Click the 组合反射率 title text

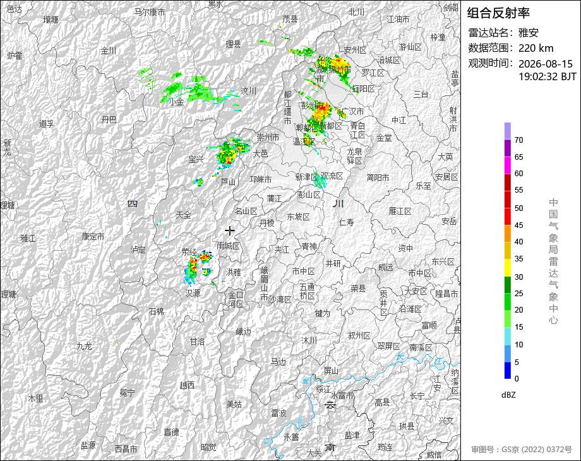498,13
